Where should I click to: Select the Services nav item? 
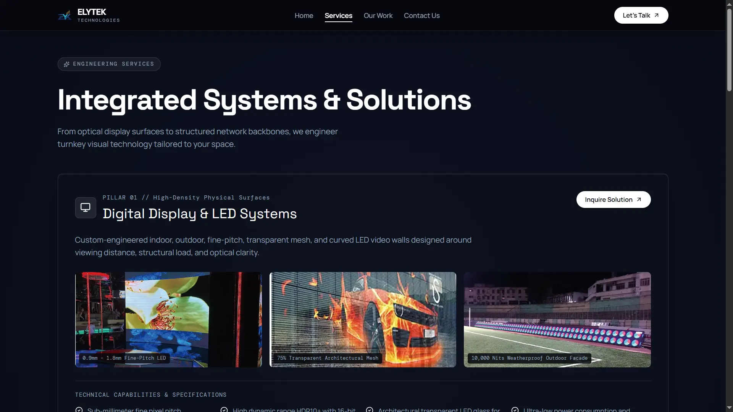click(338, 16)
